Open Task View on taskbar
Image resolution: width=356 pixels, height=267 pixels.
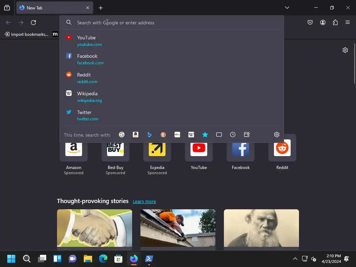click(42, 259)
